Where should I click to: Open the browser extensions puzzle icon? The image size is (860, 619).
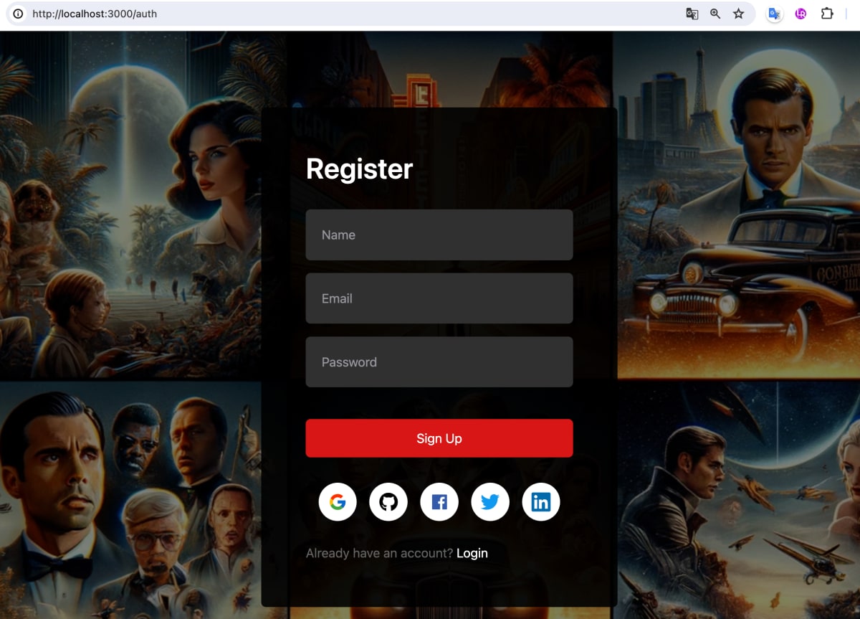(x=827, y=14)
